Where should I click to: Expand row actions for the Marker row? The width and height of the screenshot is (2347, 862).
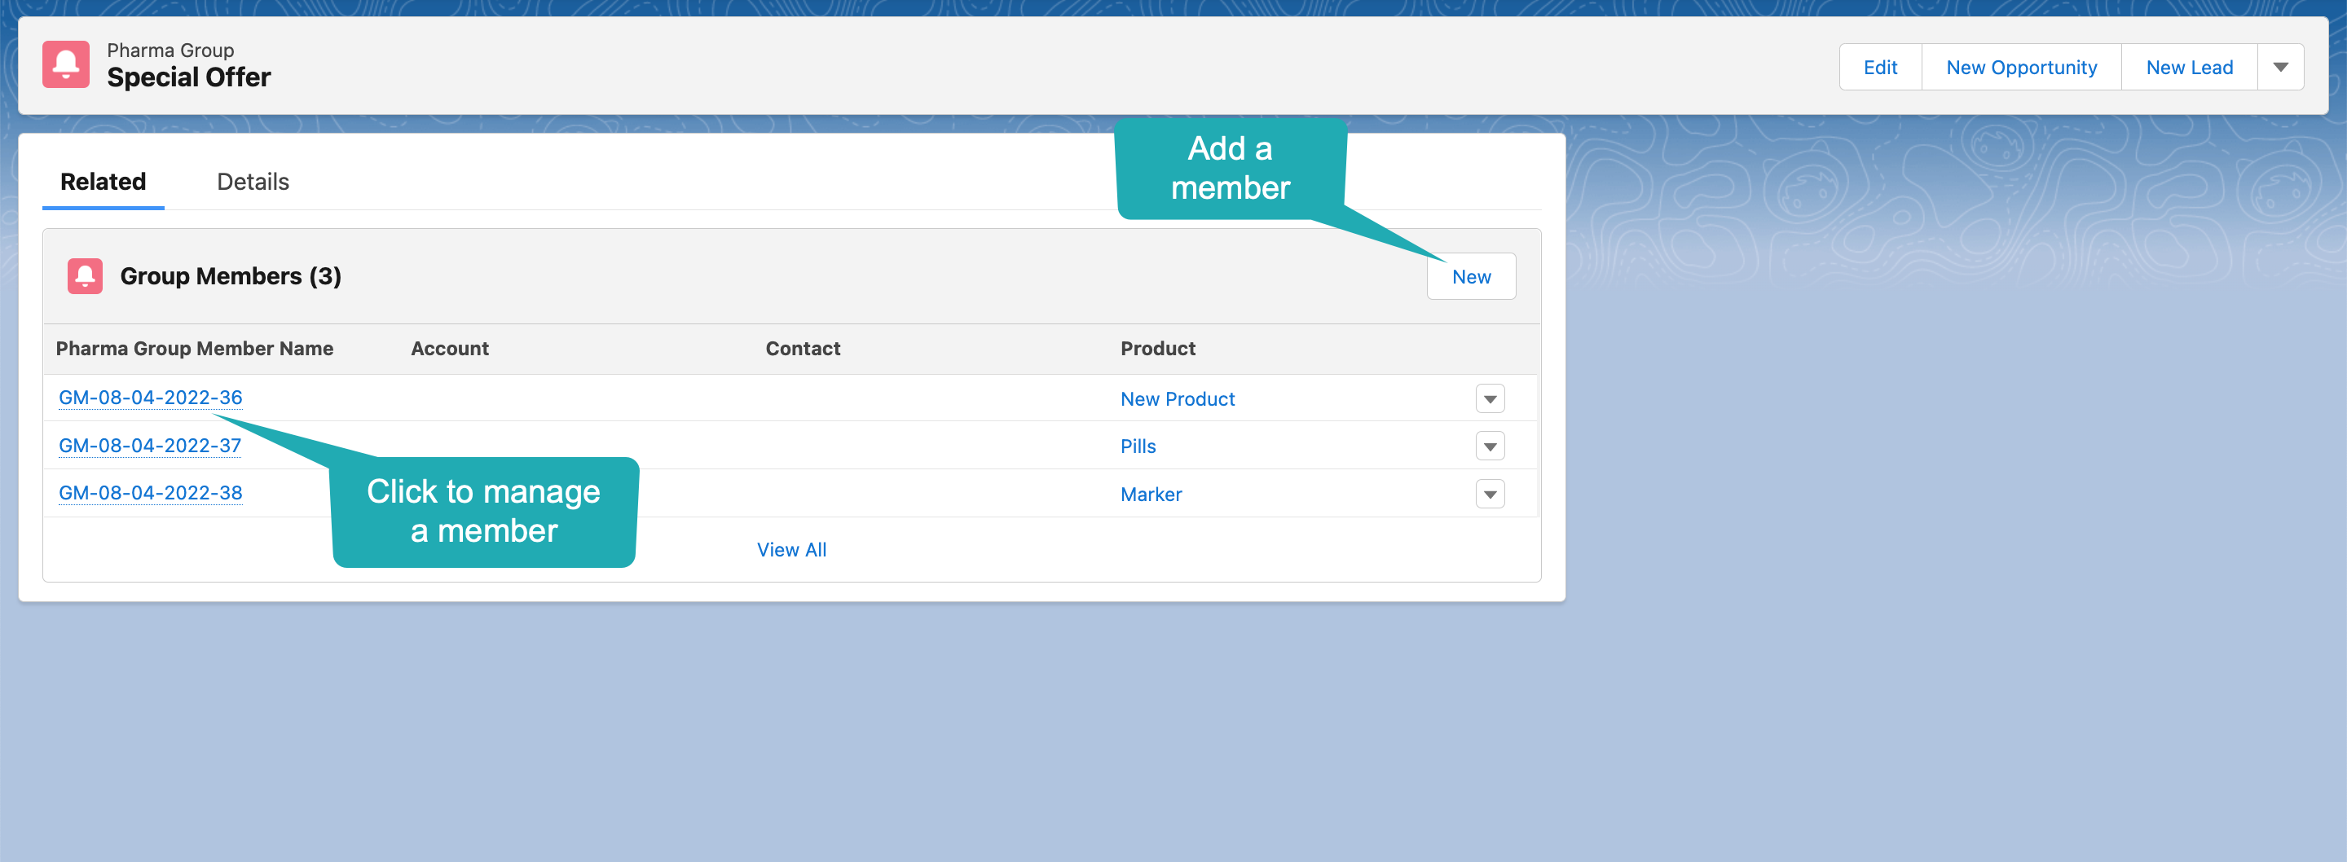click(x=1490, y=494)
